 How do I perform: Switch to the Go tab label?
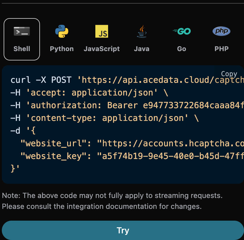[x=181, y=49]
